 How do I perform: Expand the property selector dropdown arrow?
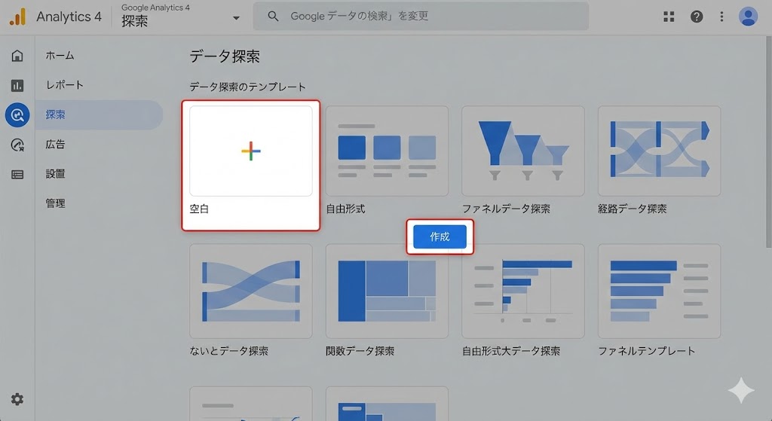pyautogui.click(x=236, y=18)
